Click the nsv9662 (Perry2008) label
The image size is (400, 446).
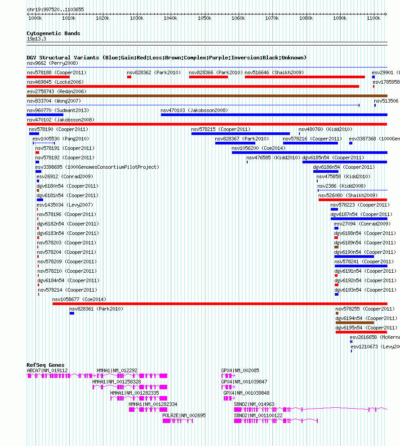coord(53,63)
